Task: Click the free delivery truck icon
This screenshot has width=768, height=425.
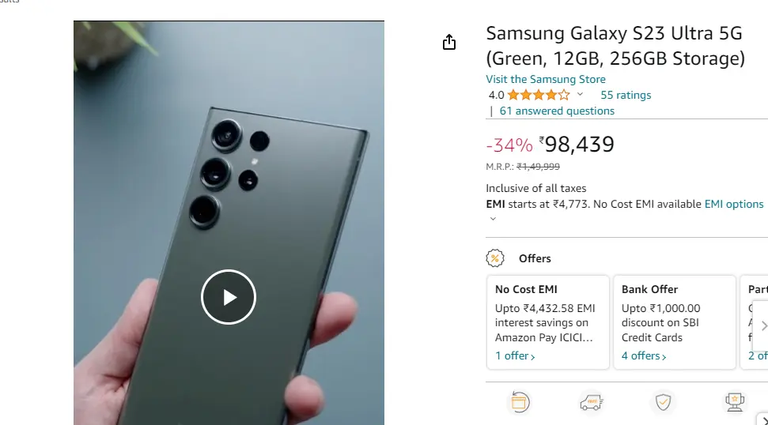Action: tap(591, 402)
